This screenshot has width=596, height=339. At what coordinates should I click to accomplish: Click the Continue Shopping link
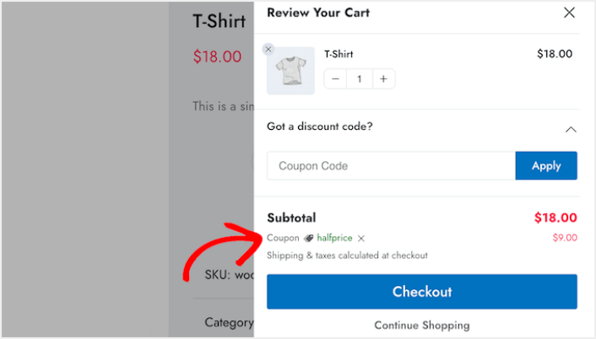click(x=422, y=326)
